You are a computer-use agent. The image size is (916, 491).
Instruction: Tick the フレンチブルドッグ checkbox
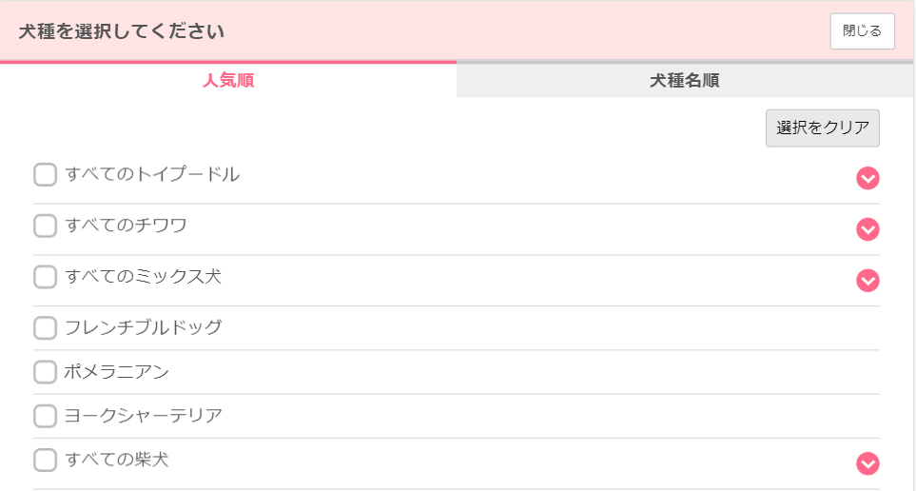coord(45,328)
